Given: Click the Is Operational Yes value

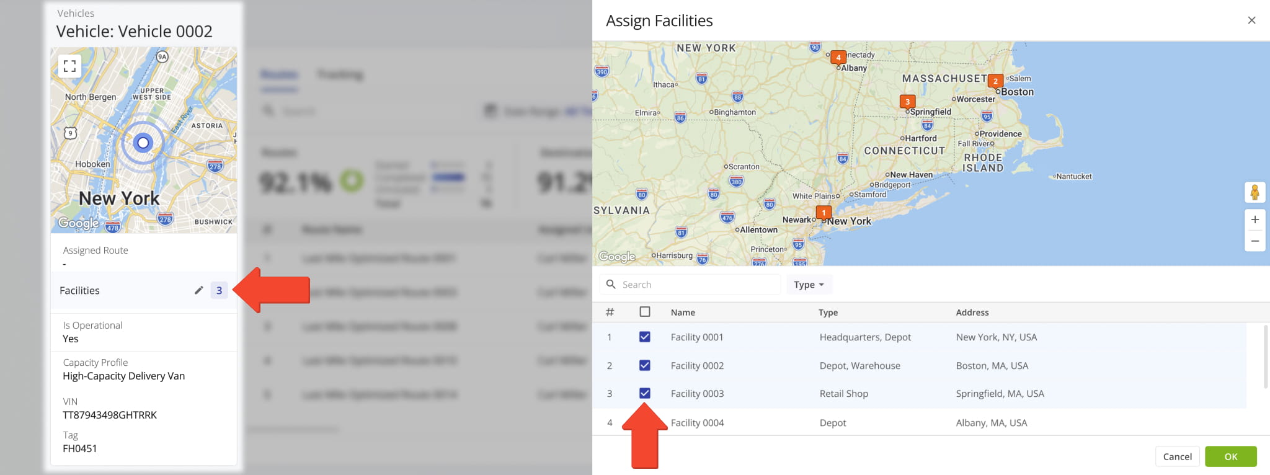Looking at the screenshot, I should (71, 339).
